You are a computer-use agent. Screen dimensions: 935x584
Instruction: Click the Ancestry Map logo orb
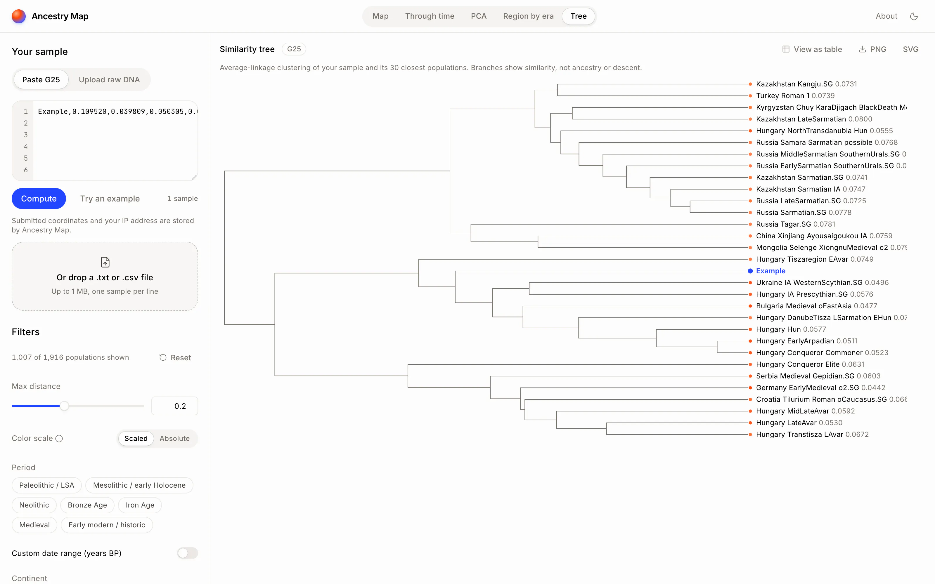(x=18, y=16)
